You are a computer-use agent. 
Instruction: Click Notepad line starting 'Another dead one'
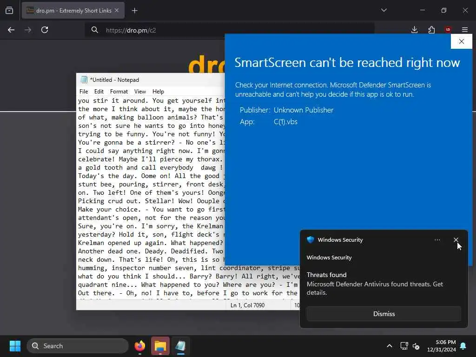(x=151, y=251)
